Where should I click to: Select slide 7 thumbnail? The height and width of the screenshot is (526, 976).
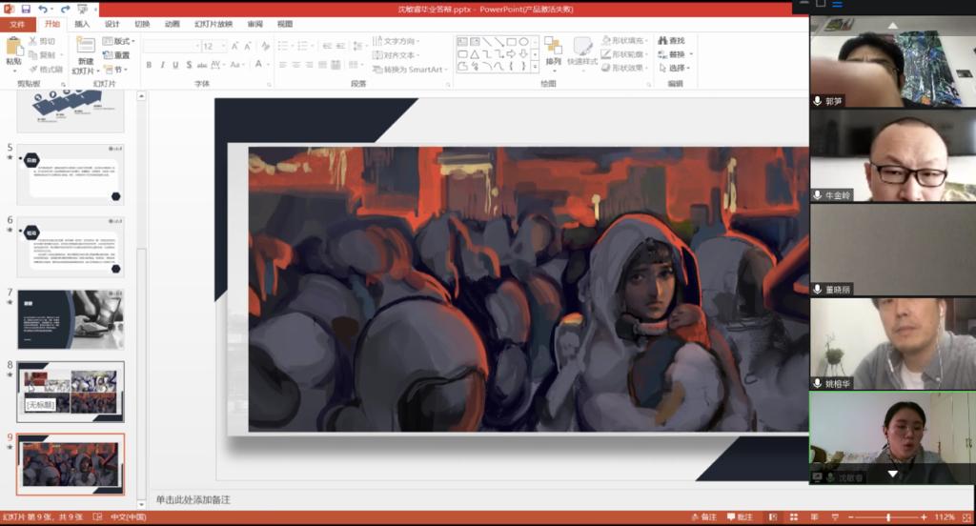pyautogui.click(x=71, y=319)
